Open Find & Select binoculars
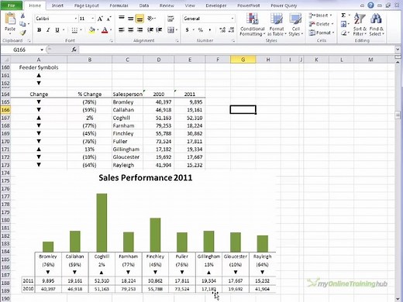This screenshot has width=403, height=302. click(x=377, y=25)
